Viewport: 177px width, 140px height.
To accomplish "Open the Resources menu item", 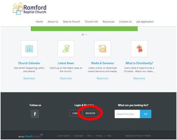I will point(109,22).
